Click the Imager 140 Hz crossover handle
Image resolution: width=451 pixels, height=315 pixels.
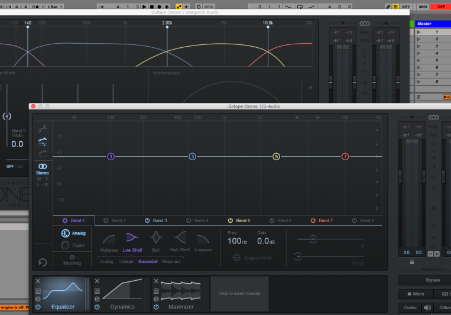[x=28, y=27]
